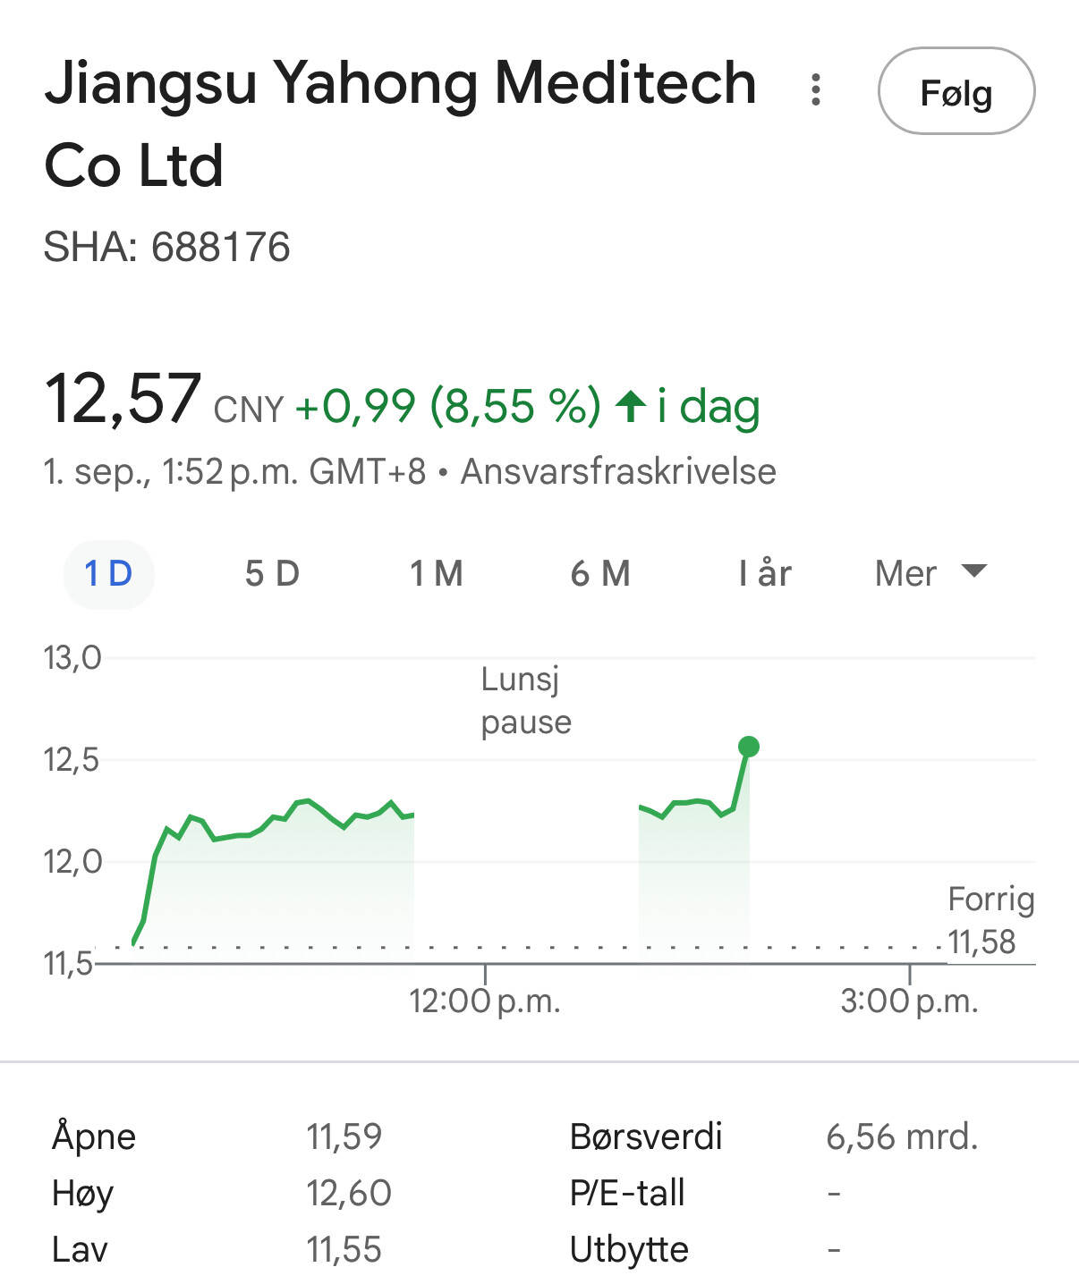The image size is (1079, 1284).
Task: Follow the stock with the Følg button
Action: (x=956, y=91)
